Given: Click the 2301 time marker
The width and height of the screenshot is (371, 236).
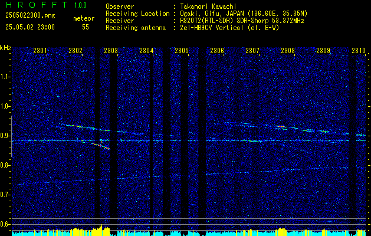Looking at the screenshot, I should [40, 50].
